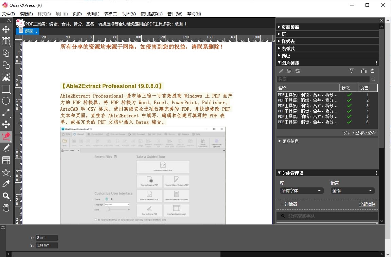Select the text Linking tool
The width and height of the screenshot is (391, 257).
[x=6, y=53]
